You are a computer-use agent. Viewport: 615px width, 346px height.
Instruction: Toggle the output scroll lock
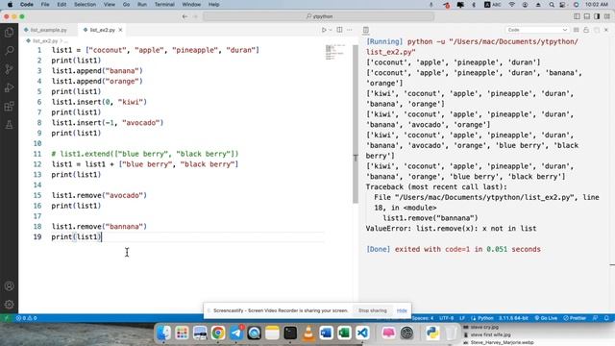coord(586,30)
